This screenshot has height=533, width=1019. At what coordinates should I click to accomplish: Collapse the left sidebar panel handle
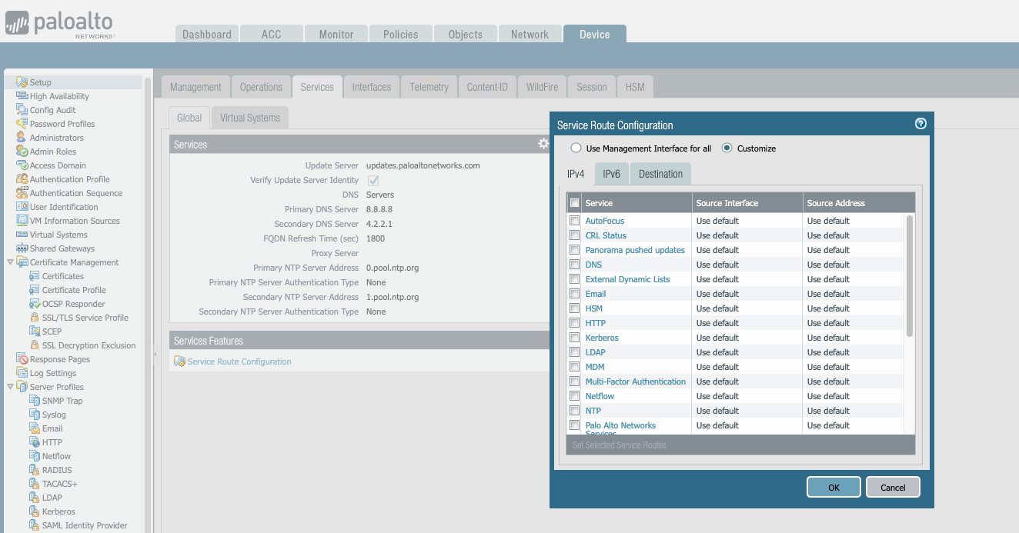153,354
